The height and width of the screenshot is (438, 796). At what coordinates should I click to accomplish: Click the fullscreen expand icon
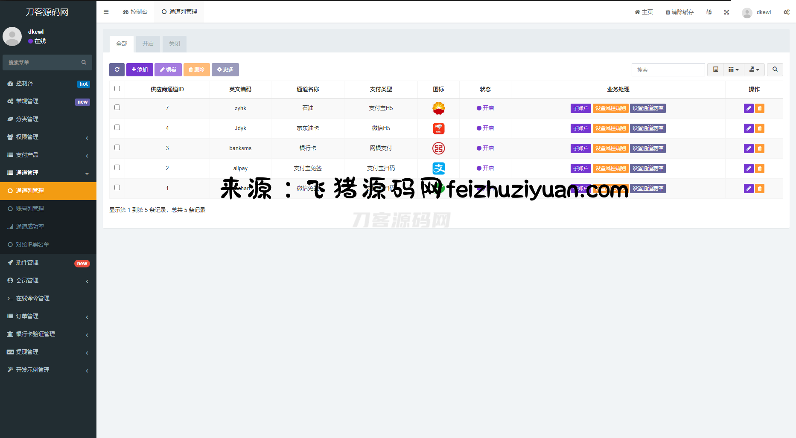(726, 12)
